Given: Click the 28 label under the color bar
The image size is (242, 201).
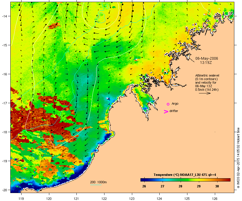Looking at the screenshot, I should (x=180, y=186).
